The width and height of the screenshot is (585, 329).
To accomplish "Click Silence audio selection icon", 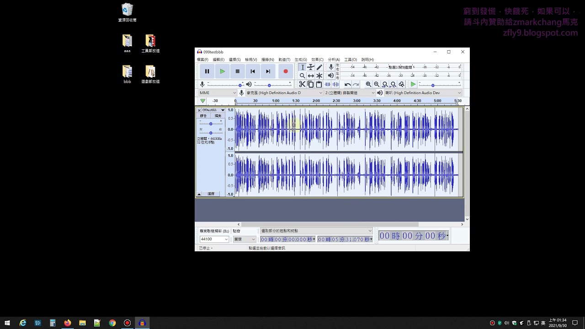I will tap(335, 84).
